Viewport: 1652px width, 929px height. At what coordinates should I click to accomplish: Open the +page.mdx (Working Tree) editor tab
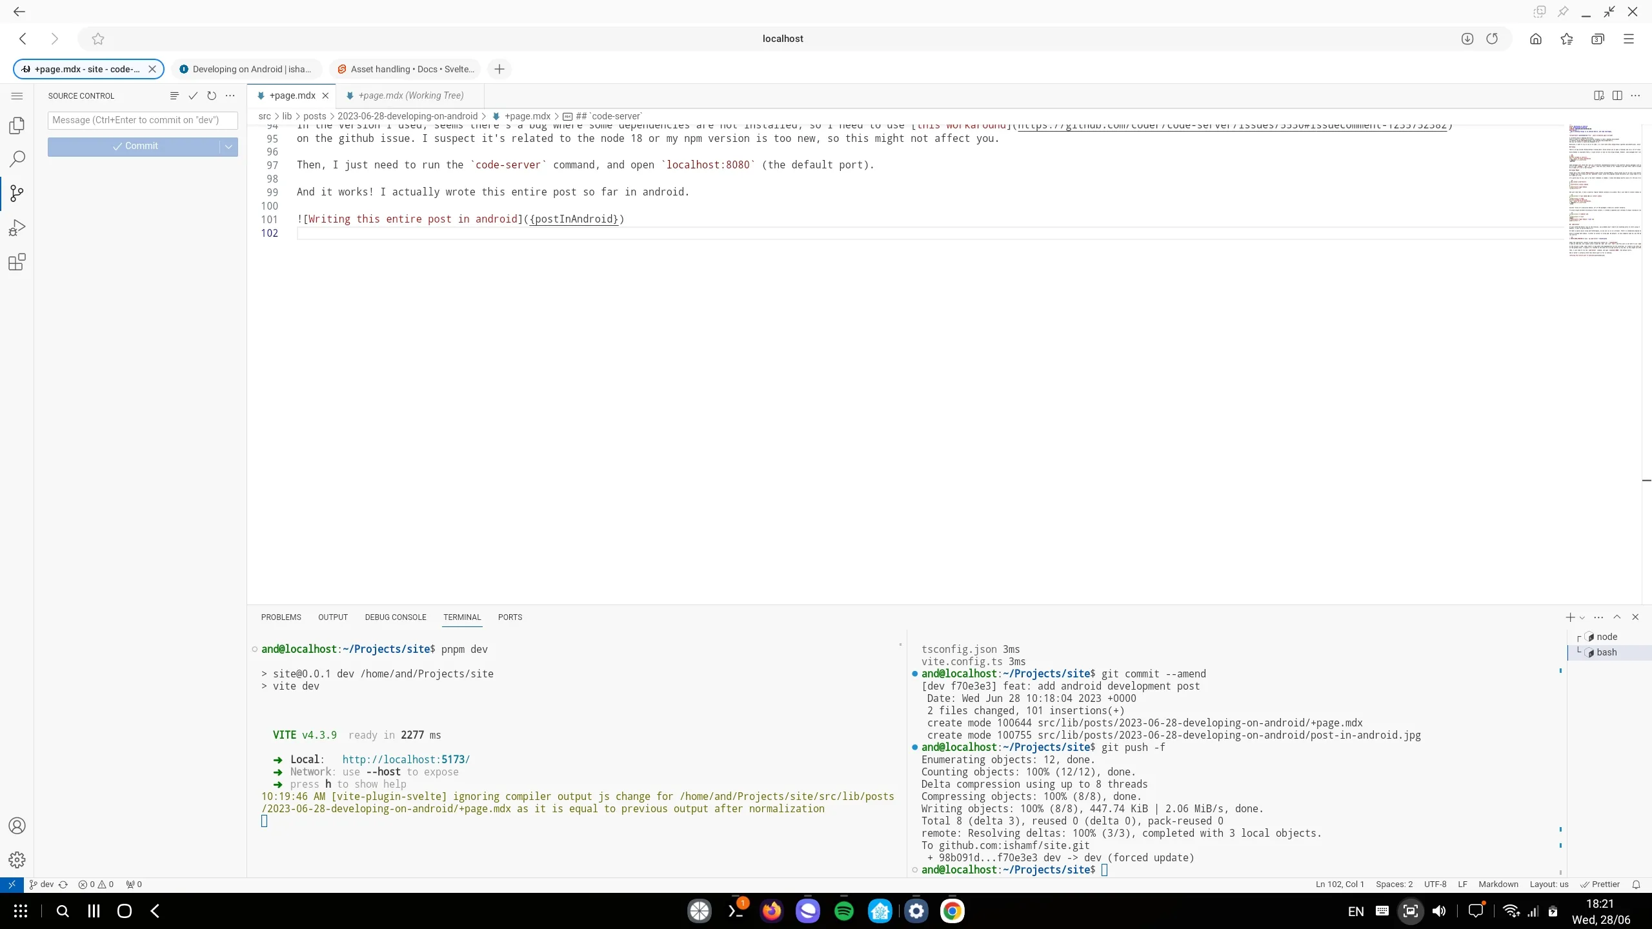(413, 95)
